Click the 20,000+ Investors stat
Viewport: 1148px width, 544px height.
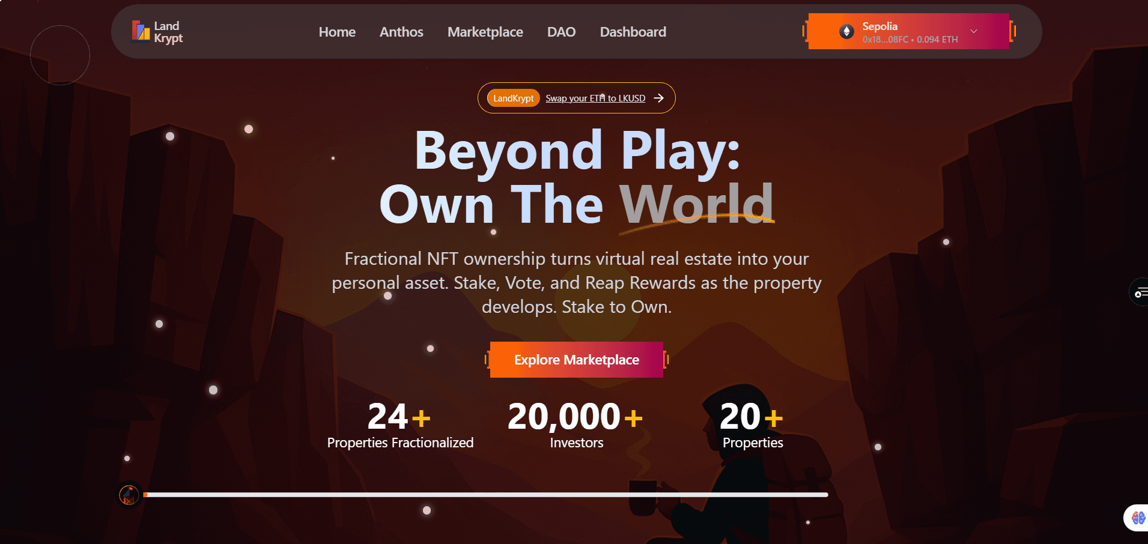576,425
